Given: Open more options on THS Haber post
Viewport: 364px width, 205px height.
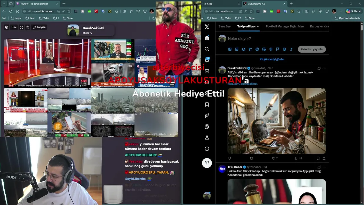Looking at the screenshot, I should (x=324, y=167).
